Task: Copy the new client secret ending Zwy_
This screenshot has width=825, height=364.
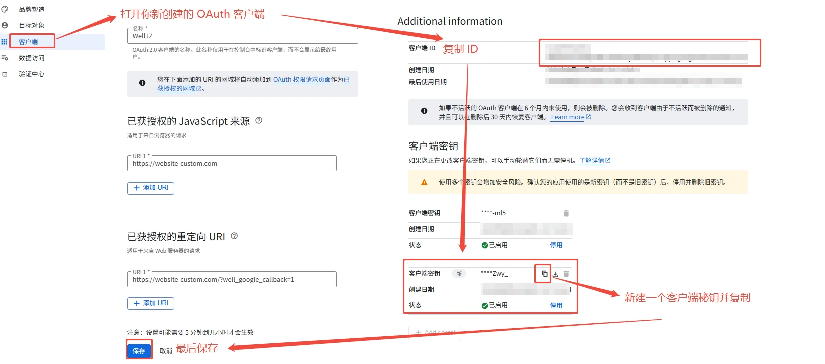Action: tap(544, 274)
